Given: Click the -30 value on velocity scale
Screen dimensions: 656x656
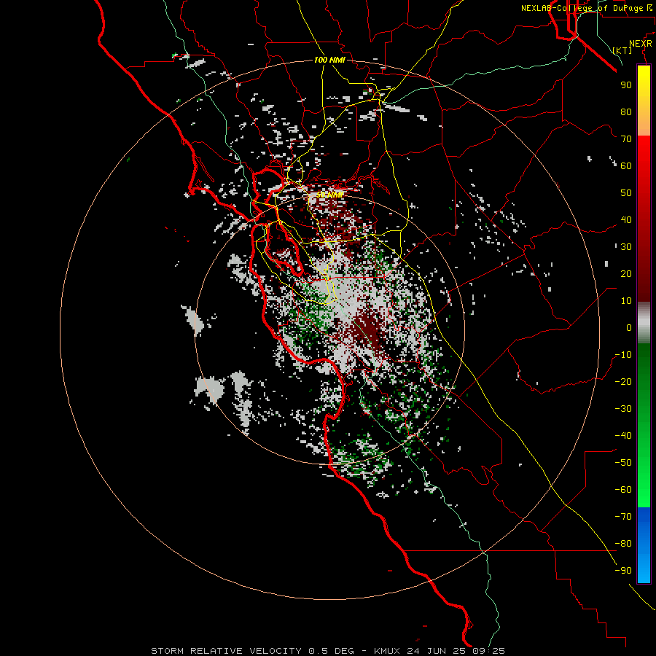Looking at the screenshot, I should 623,409.
